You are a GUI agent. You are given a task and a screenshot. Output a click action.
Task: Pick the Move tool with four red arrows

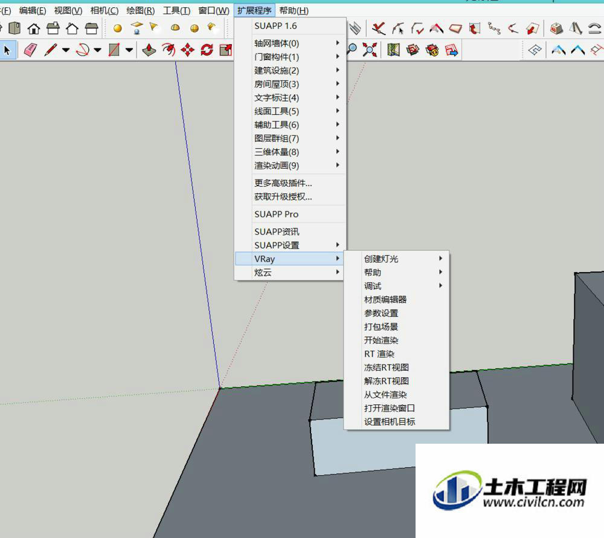(188, 50)
